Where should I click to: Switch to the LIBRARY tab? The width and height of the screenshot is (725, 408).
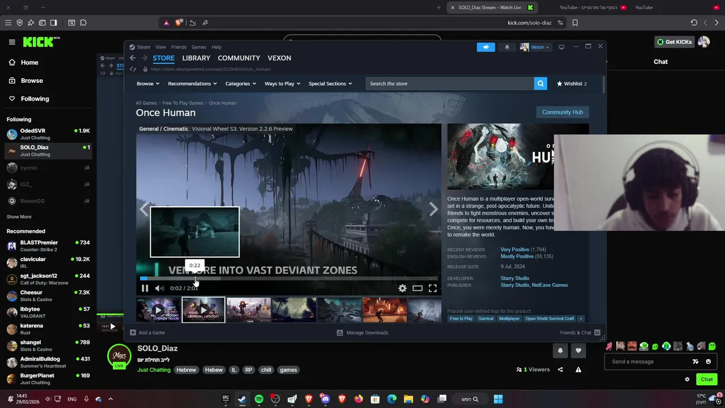[196, 58]
